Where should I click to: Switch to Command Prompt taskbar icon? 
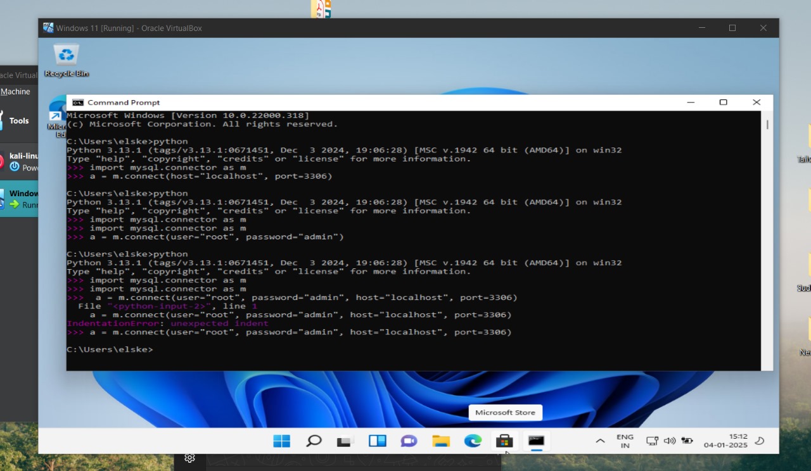(537, 441)
